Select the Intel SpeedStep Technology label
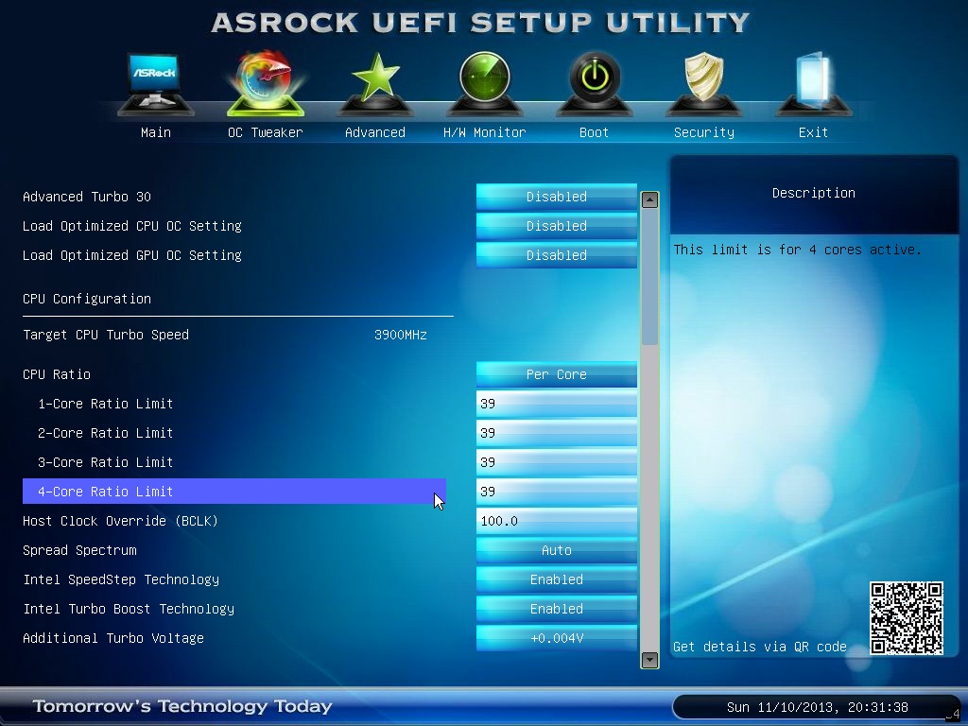 point(121,579)
